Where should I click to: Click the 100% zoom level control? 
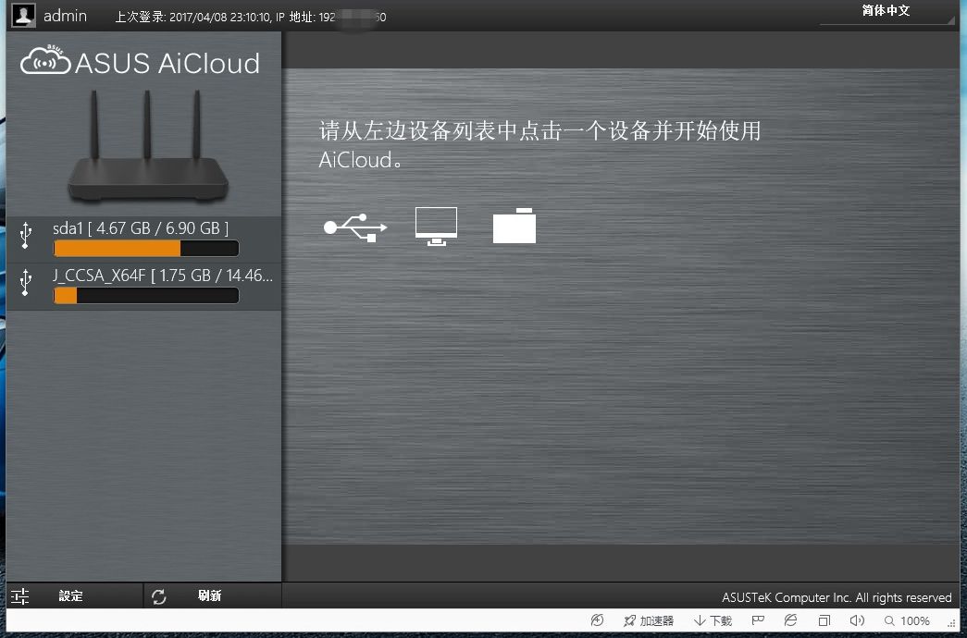[907, 620]
